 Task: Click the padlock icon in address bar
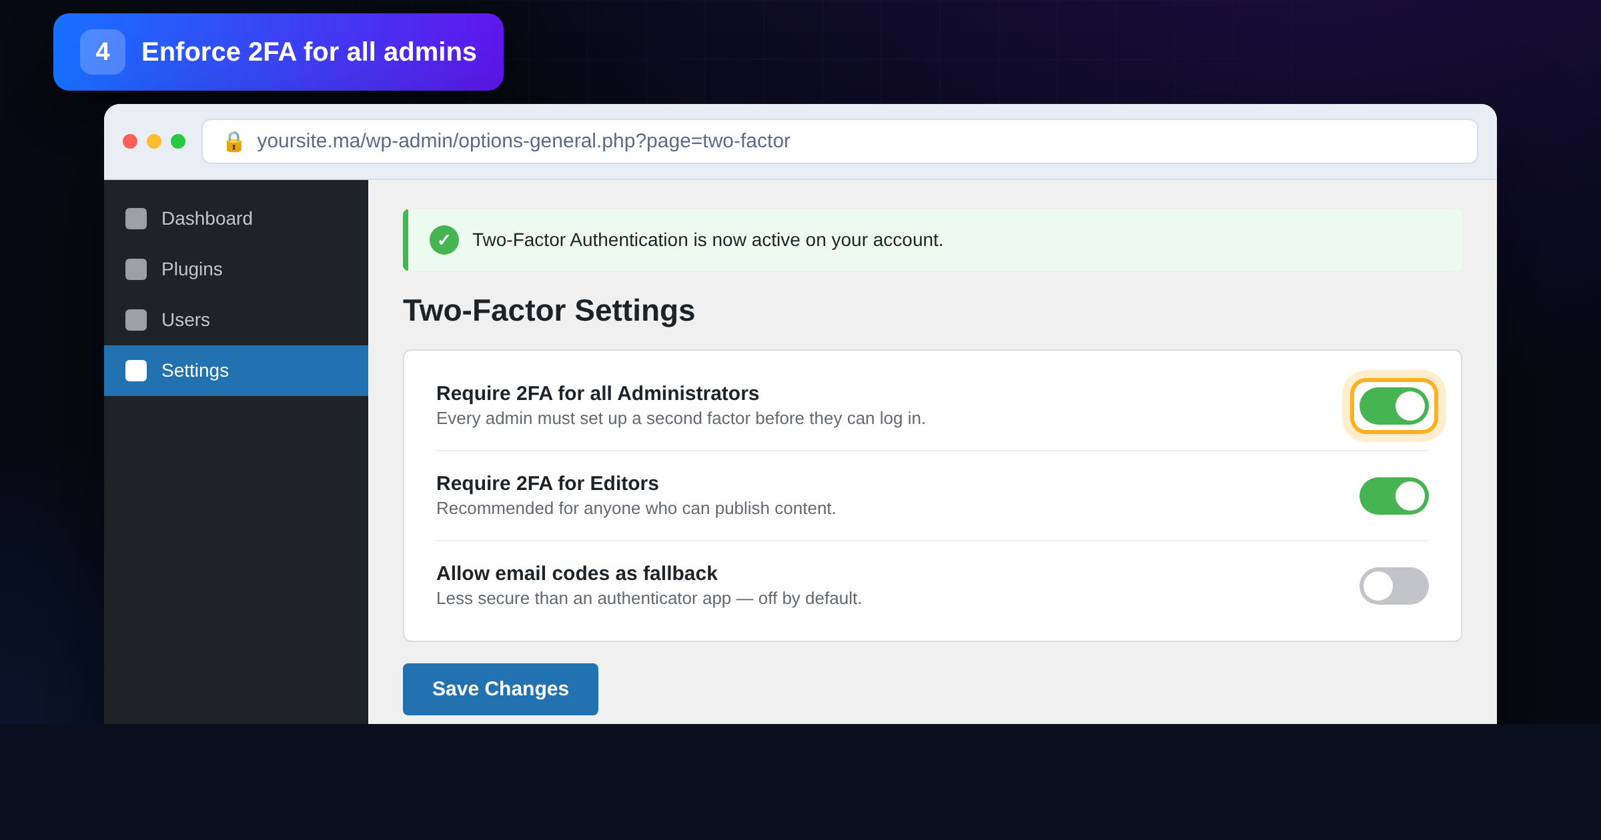coord(233,141)
